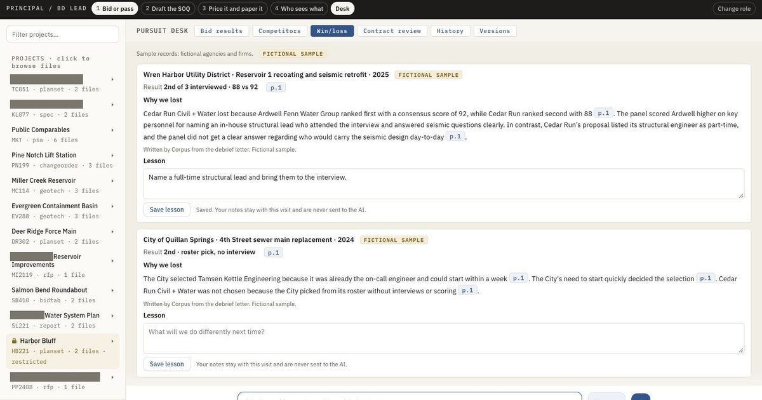Click the City of Quillan Springs record title
Image resolution: width=762 pixels, height=400 pixels.
coord(249,239)
